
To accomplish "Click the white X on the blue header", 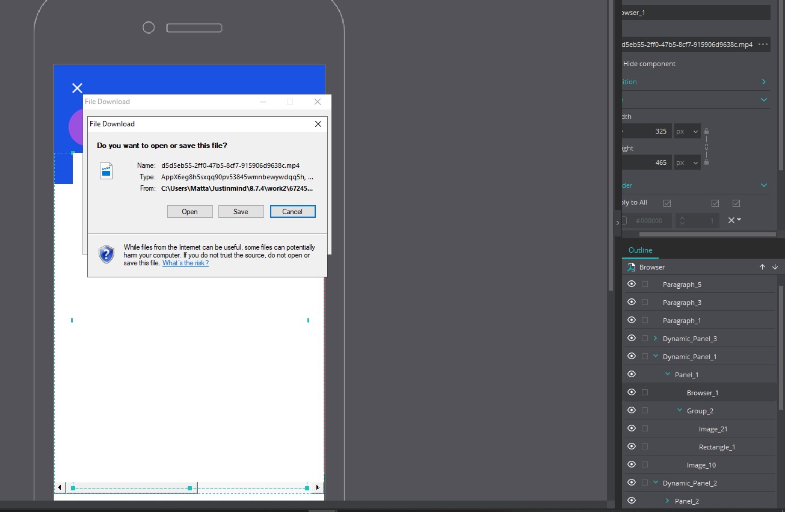I will click(77, 88).
